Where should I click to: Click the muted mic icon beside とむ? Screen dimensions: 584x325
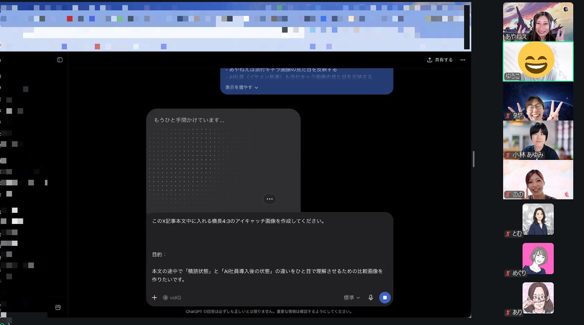click(x=508, y=234)
